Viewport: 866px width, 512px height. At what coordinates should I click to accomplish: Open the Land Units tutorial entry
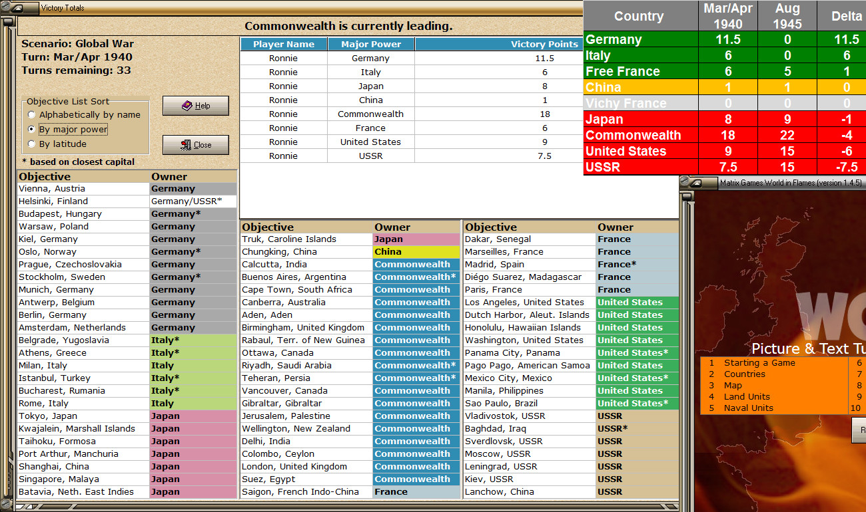tap(774, 397)
